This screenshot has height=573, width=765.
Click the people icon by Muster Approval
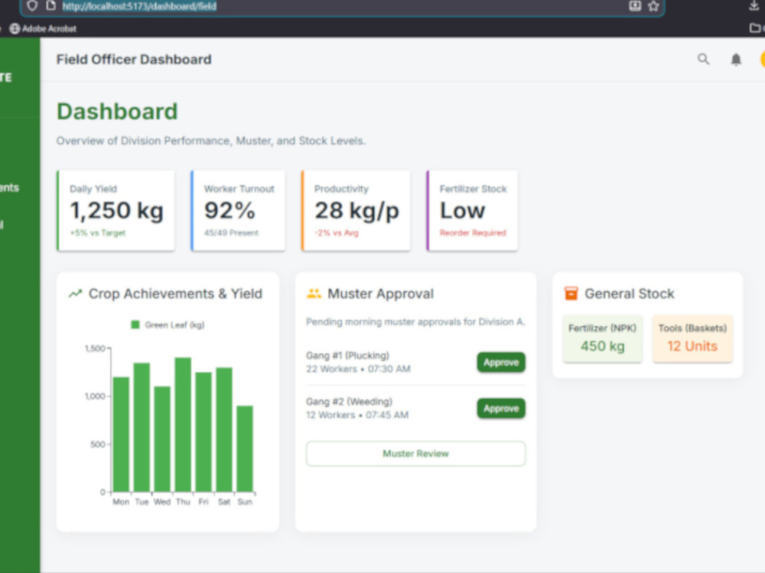point(314,294)
